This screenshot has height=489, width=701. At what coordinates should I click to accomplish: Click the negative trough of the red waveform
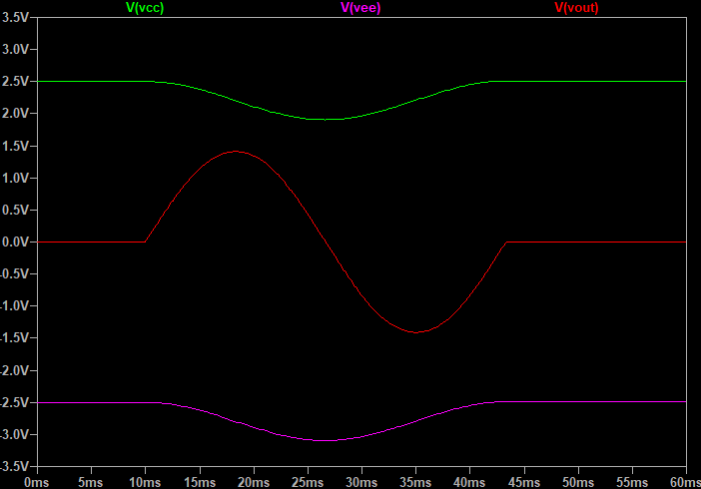click(415, 332)
